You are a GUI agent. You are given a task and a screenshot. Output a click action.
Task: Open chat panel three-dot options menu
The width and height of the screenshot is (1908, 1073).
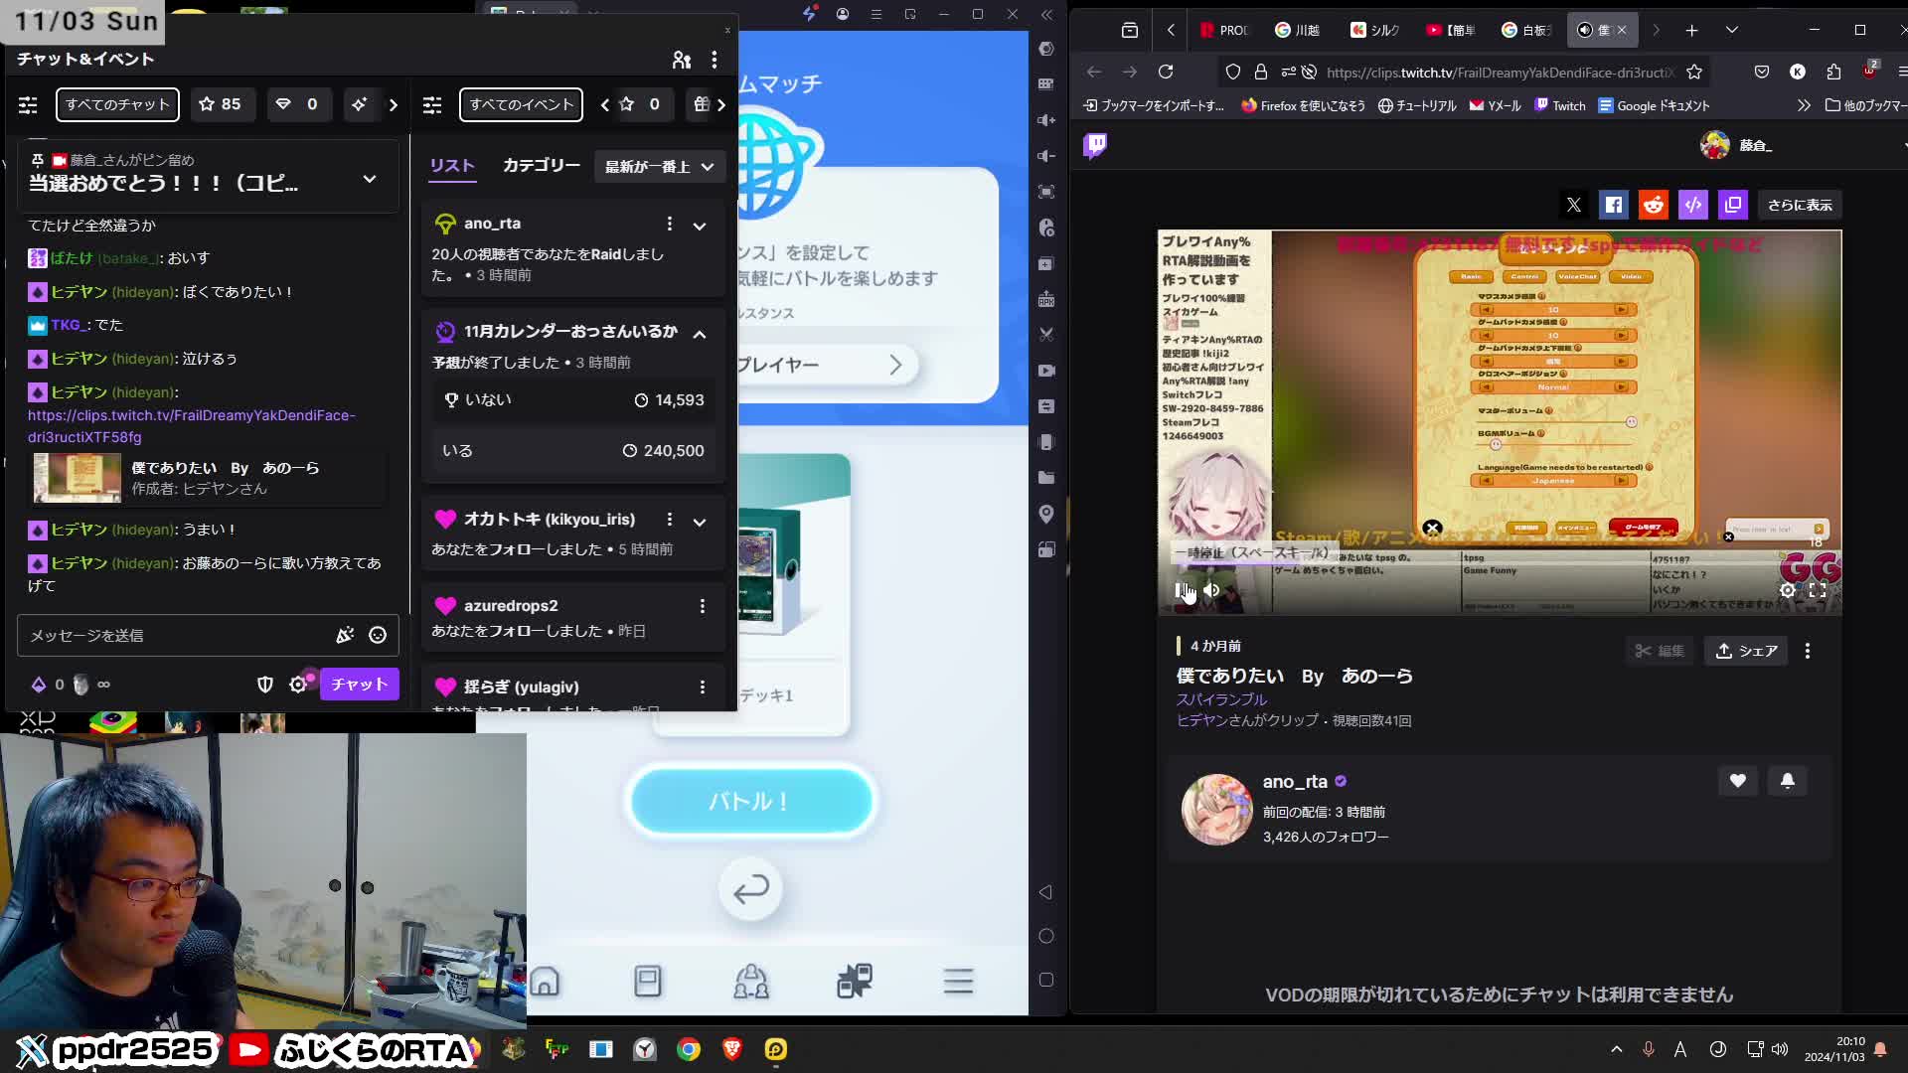coord(715,60)
